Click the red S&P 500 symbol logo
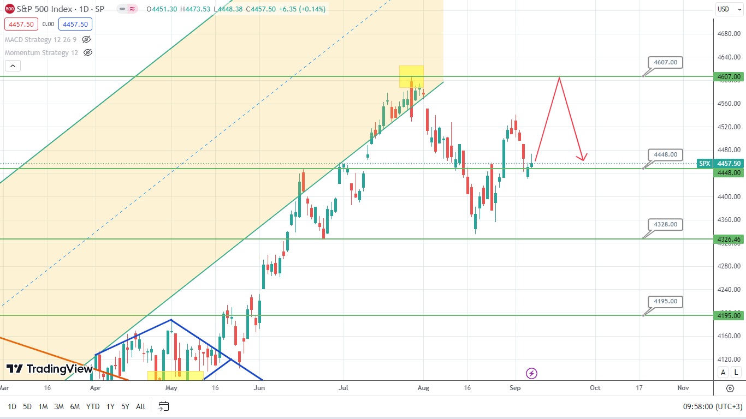Viewport: 746px width, 419px height. coord(10,9)
